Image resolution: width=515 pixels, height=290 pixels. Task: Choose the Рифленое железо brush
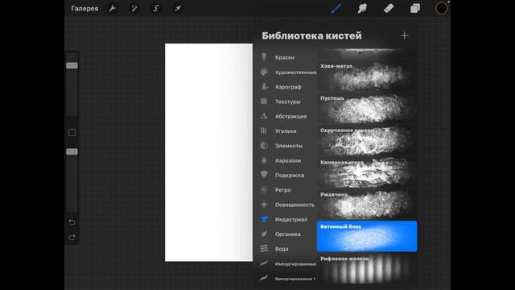(x=367, y=268)
